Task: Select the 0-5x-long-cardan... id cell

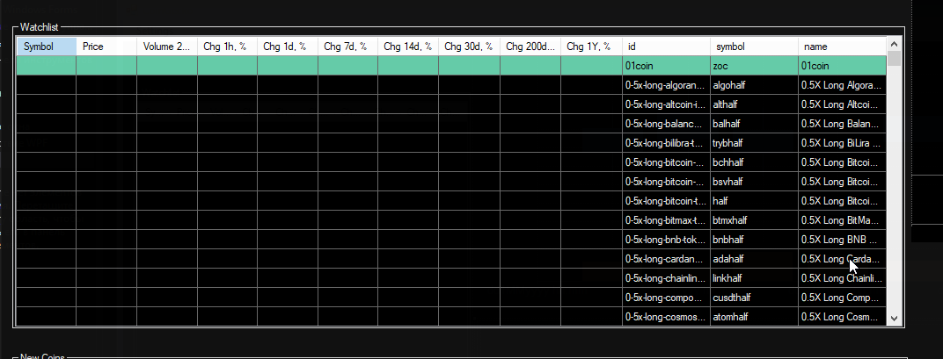Action: click(x=667, y=259)
